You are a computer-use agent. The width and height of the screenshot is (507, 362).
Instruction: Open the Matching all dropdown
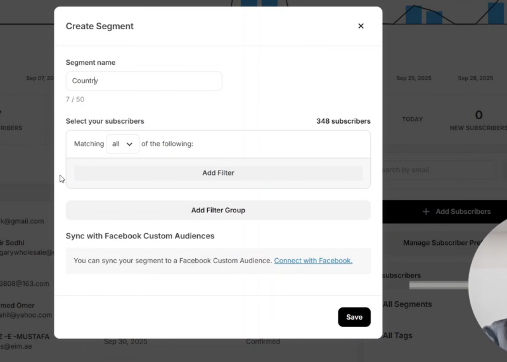coord(122,144)
